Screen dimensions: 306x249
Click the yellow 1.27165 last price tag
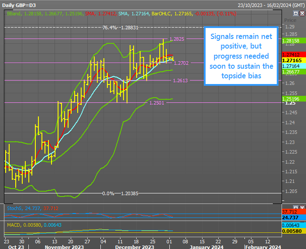click(x=294, y=60)
